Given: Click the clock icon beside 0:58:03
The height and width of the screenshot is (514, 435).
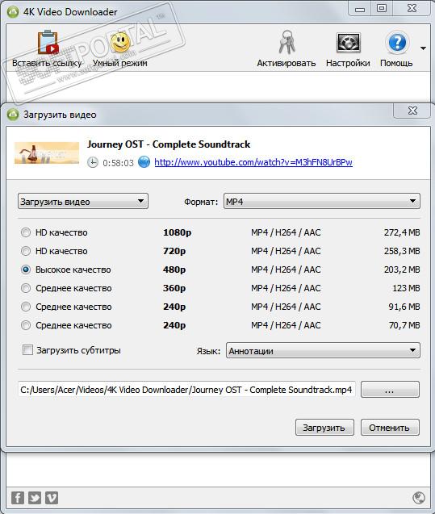Looking at the screenshot, I should coord(93,163).
